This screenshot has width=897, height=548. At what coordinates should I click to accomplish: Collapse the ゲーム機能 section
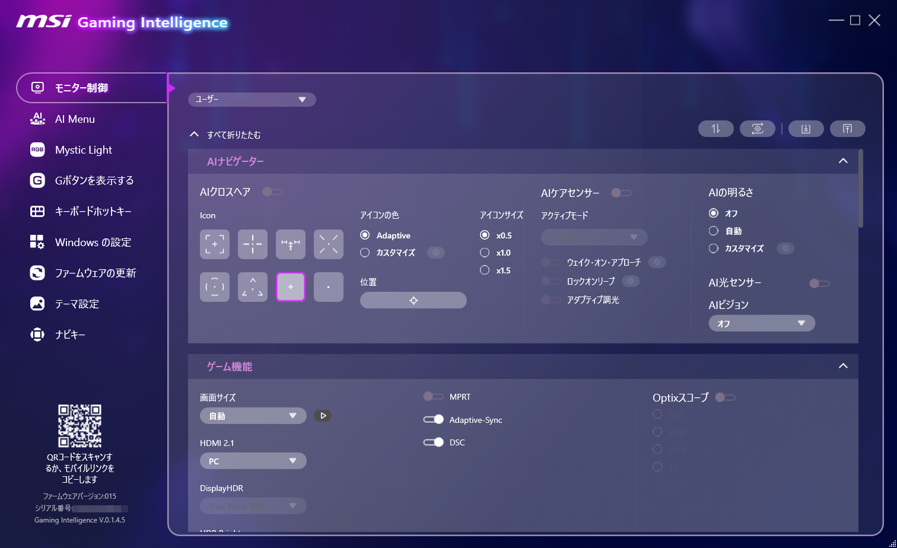tap(843, 366)
